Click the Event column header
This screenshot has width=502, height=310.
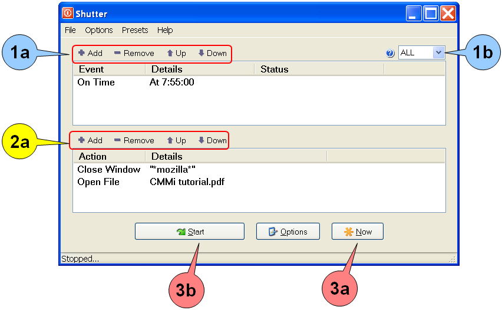tap(109, 69)
